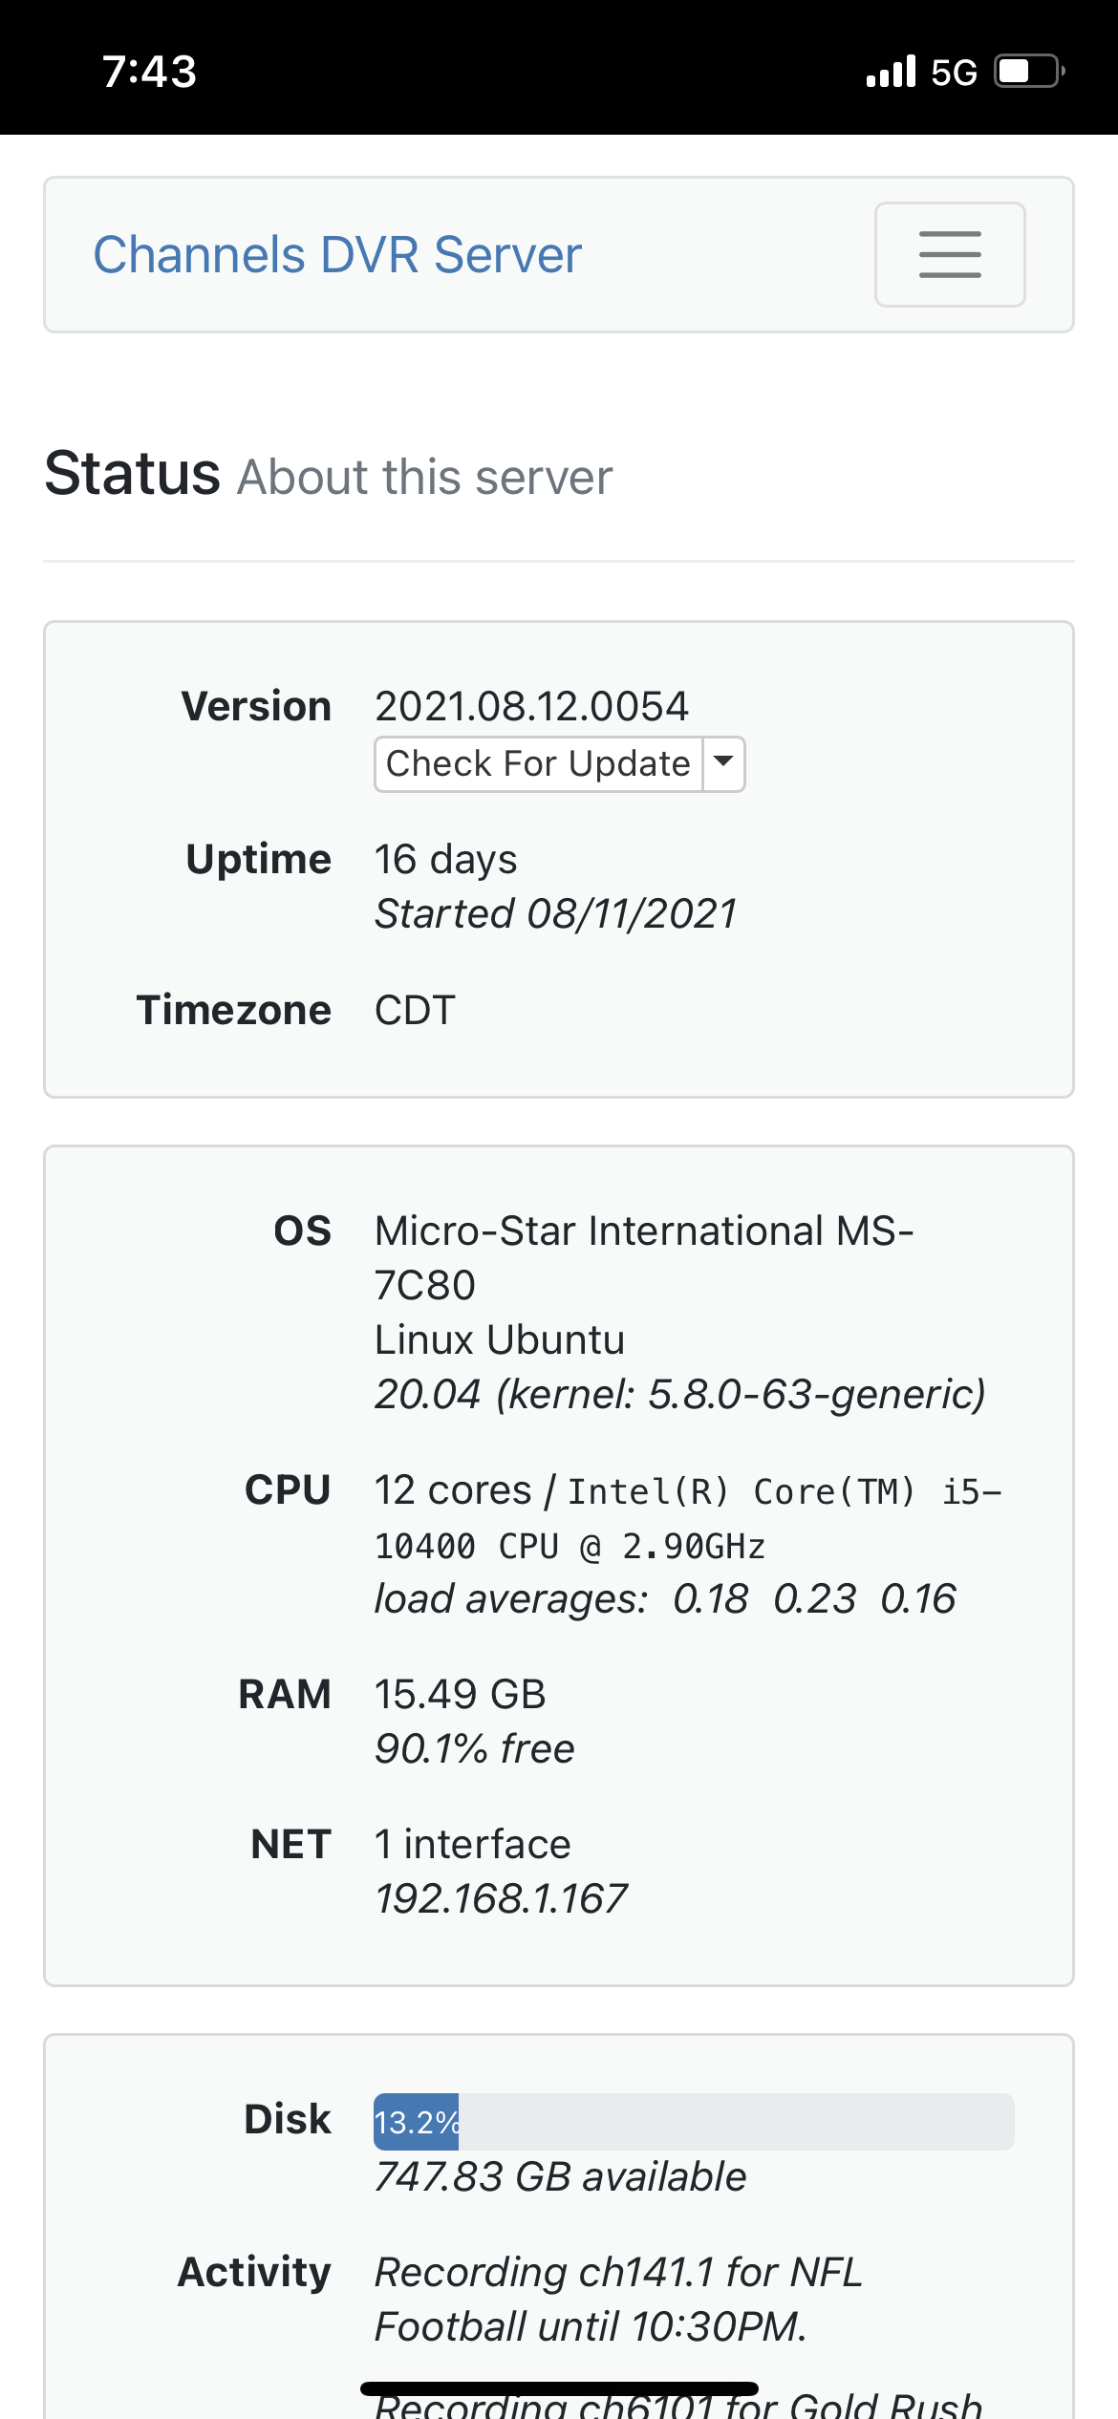The height and width of the screenshot is (2419, 1118).
Task: Tap the battery icon in status bar
Action: [x=1029, y=72]
